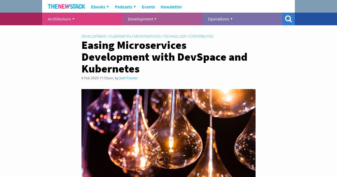Click the 6 Feb 2020 publish date
This screenshot has height=177, width=337.
click(97, 78)
